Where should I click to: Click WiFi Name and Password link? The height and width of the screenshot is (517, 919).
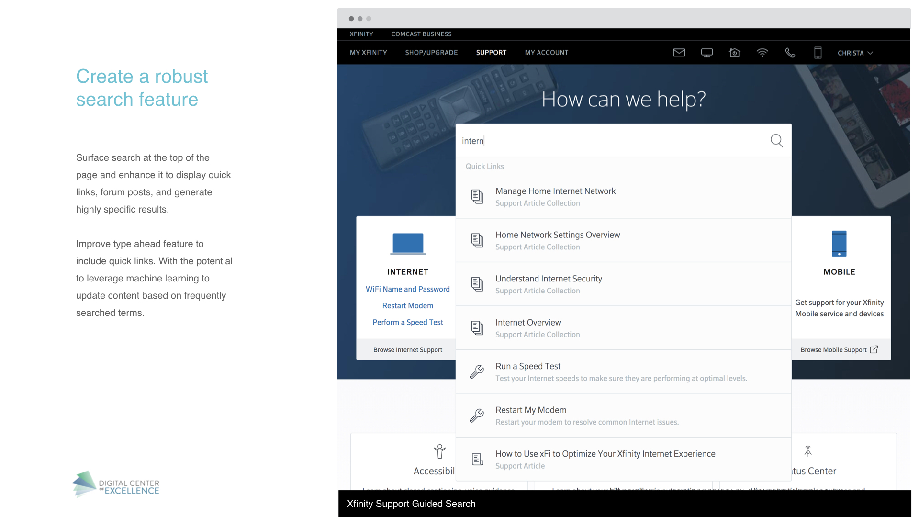pyautogui.click(x=408, y=289)
